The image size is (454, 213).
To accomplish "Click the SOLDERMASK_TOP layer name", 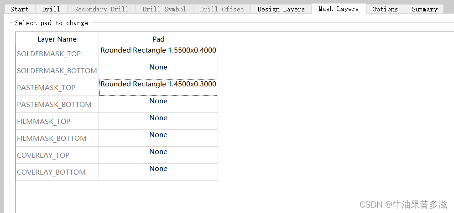I will pyautogui.click(x=49, y=54).
